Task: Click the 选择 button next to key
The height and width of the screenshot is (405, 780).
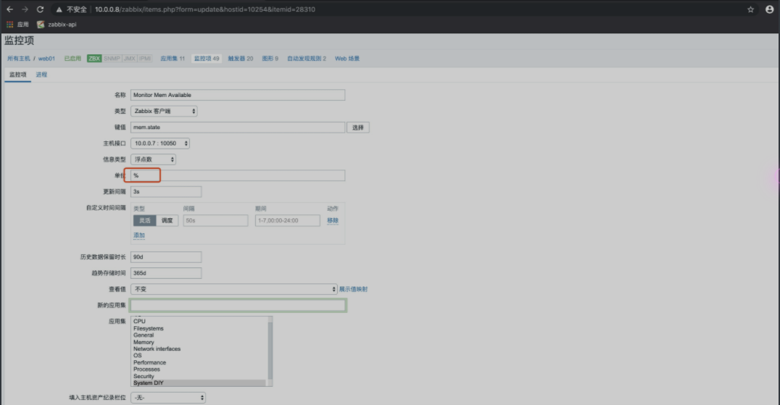Action: coord(358,128)
